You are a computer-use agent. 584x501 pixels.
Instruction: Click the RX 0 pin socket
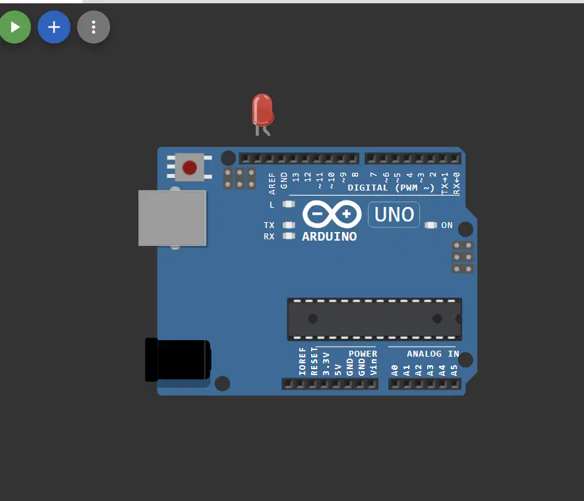(x=455, y=159)
